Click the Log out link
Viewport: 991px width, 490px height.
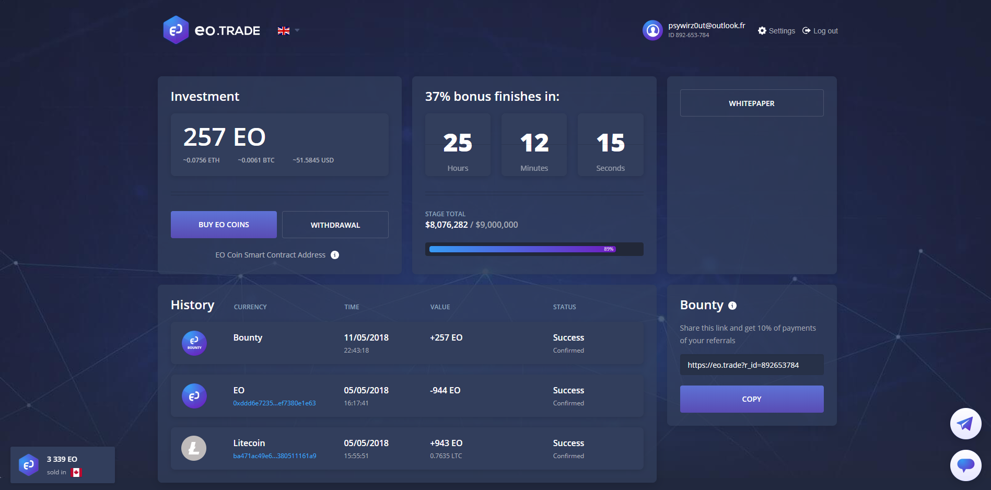coord(820,31)
